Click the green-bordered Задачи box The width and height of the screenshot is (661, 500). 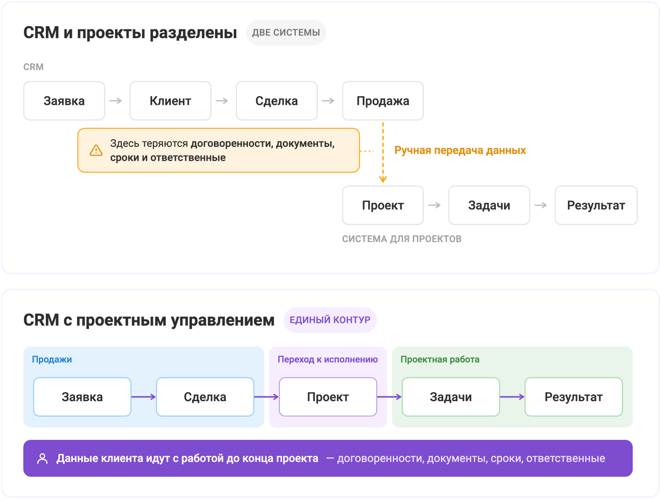[451, 397]
